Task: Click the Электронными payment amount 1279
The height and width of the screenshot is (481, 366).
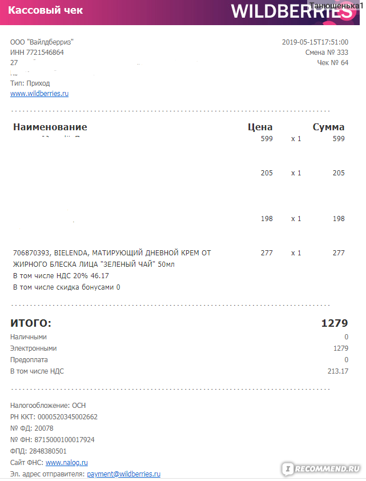Action: (341, 348)
